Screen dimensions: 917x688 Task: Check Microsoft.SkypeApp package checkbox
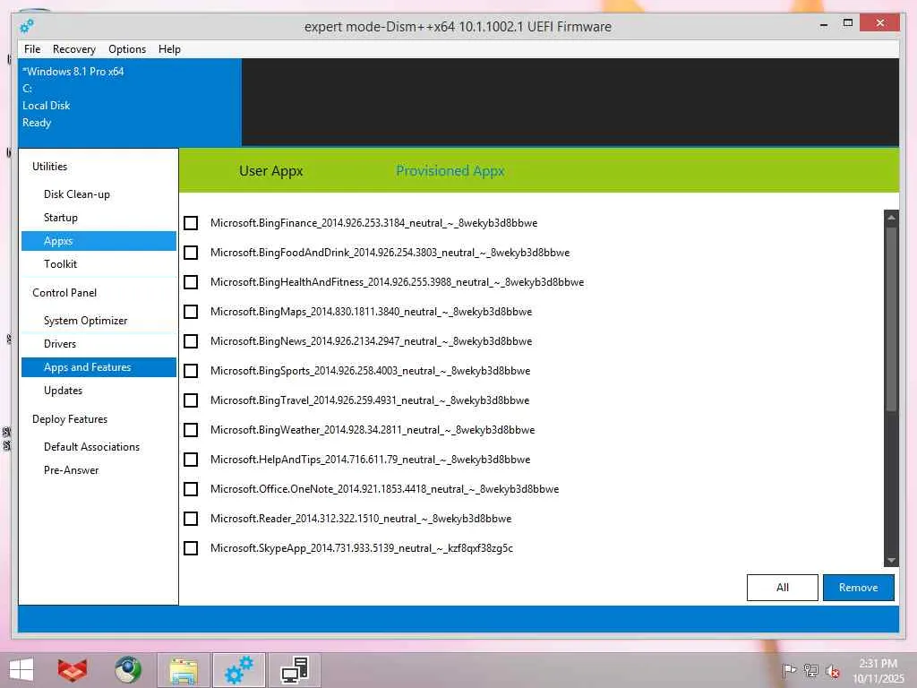(191, 548)
